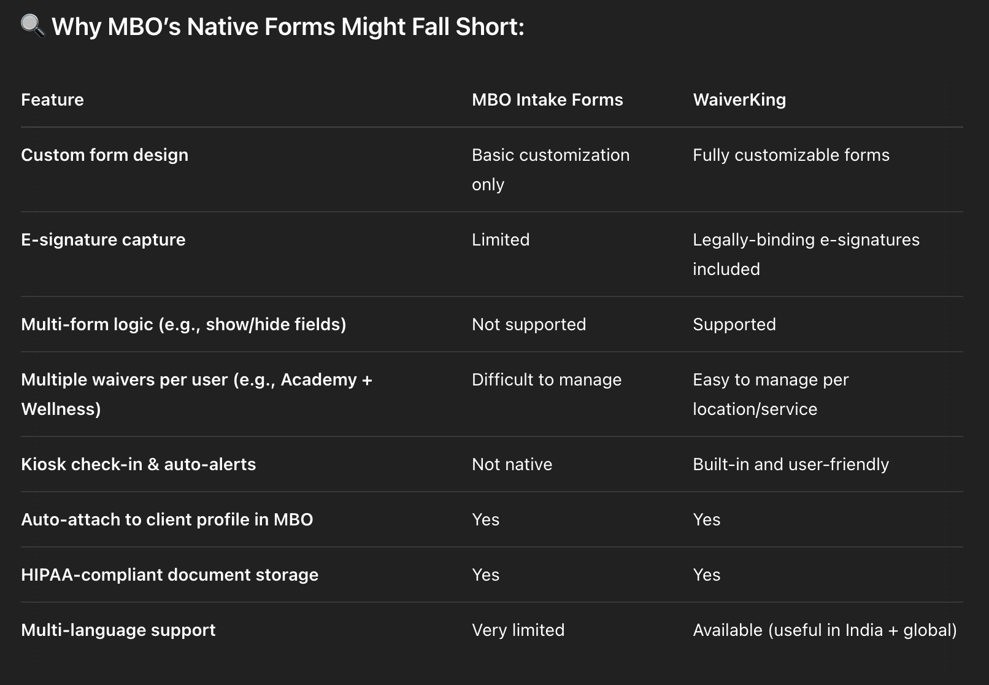Click the Multiple waivers per user label
Image resolution: width=989 pixels, height=685 pixels.
[196, 394]
